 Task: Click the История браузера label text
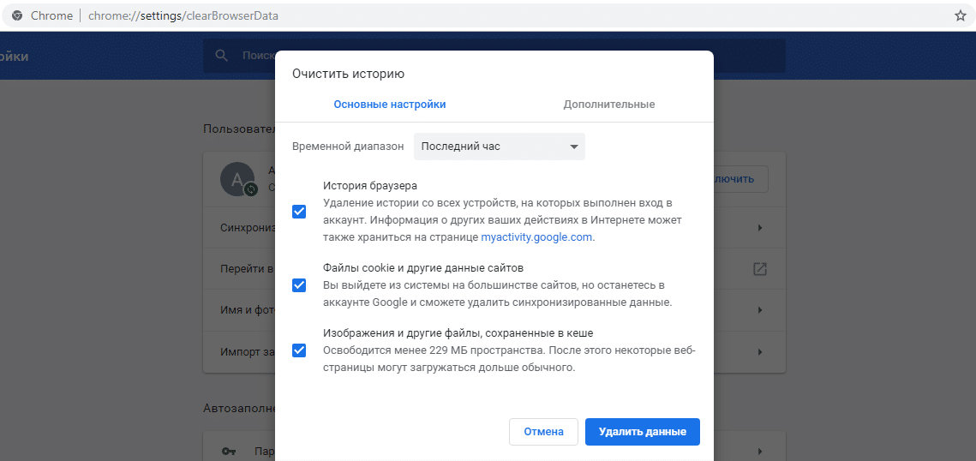(369, 185)
